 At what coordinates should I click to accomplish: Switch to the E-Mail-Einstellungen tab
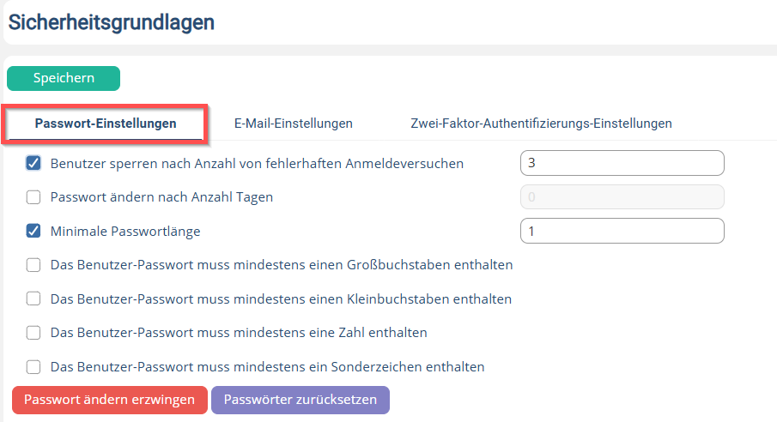(x=294, y=124)
